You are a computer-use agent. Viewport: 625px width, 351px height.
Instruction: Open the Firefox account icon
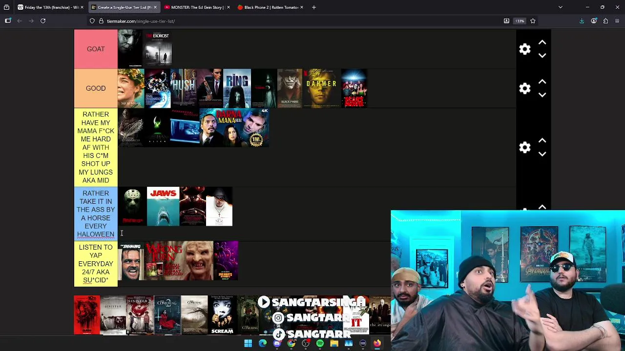(x=594, y=21)
